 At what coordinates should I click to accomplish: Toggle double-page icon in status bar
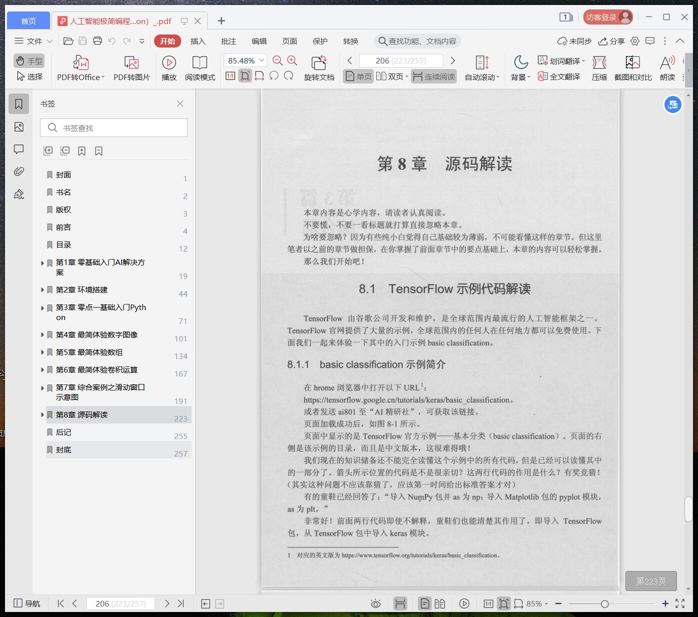(x=440, y=603)
